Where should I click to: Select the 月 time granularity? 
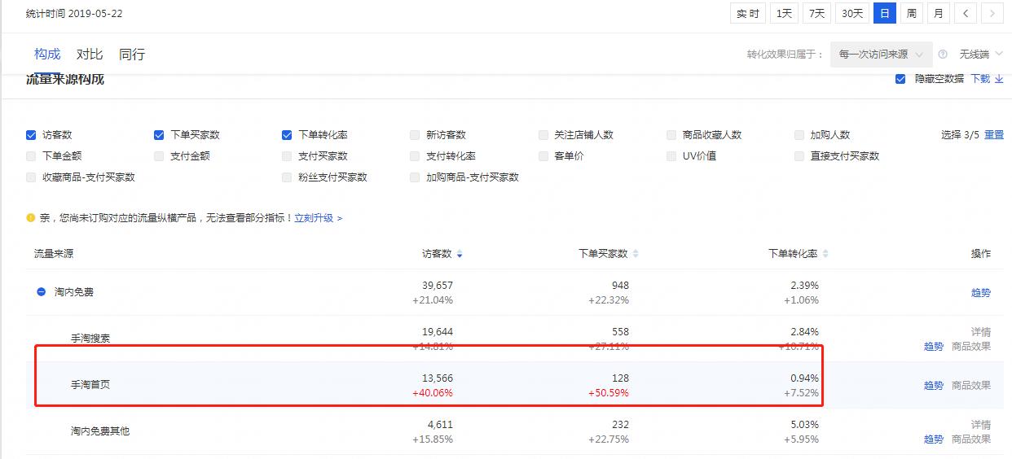939,13
